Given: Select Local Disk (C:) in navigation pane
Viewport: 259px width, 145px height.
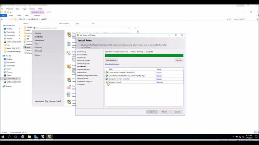Looking at the screenshot, I should (x=12, y=79).
